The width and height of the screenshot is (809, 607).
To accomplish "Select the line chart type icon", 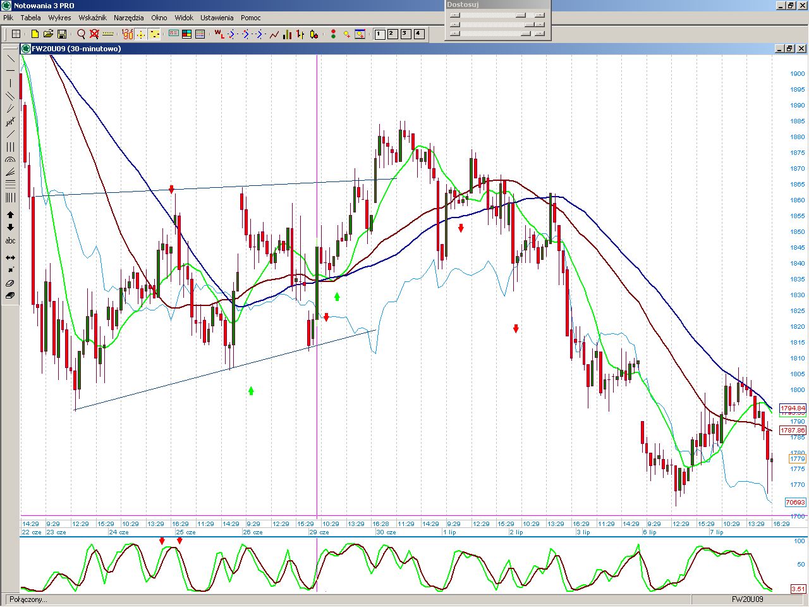I will click(x=274, y=34).
